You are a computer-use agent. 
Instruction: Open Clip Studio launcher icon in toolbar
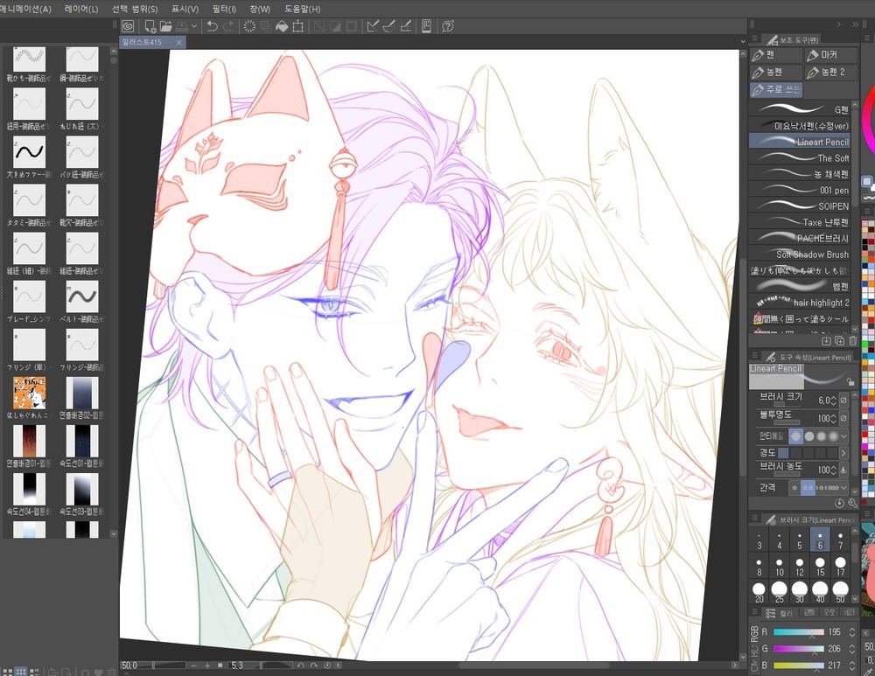[x=129, y=26]
